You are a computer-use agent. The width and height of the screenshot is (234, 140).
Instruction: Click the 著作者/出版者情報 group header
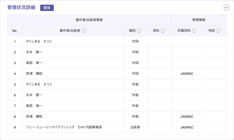89,20
